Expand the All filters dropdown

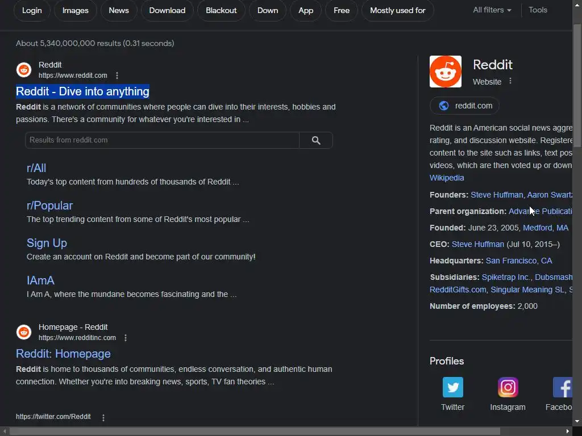(x=492, y=10)
